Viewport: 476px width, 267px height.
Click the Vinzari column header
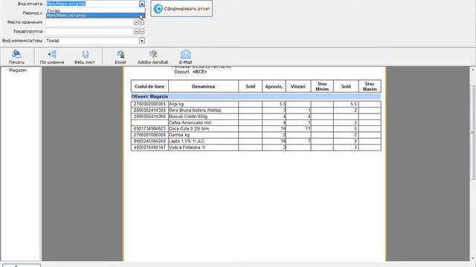(298, 86)
